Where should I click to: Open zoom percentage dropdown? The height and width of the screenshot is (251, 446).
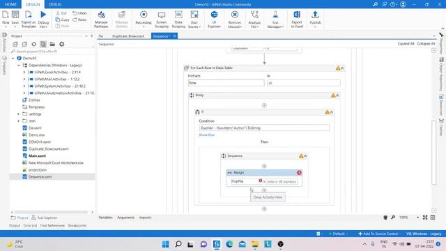click(x=417, y=218)
